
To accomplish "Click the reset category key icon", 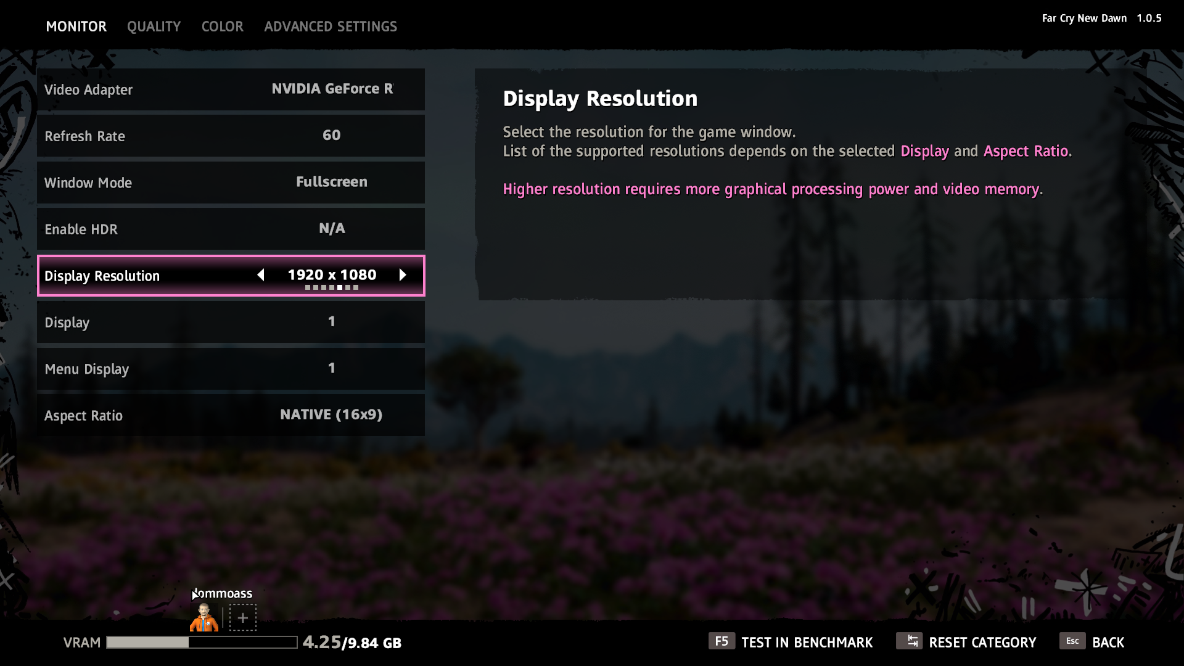I will 909,641.
